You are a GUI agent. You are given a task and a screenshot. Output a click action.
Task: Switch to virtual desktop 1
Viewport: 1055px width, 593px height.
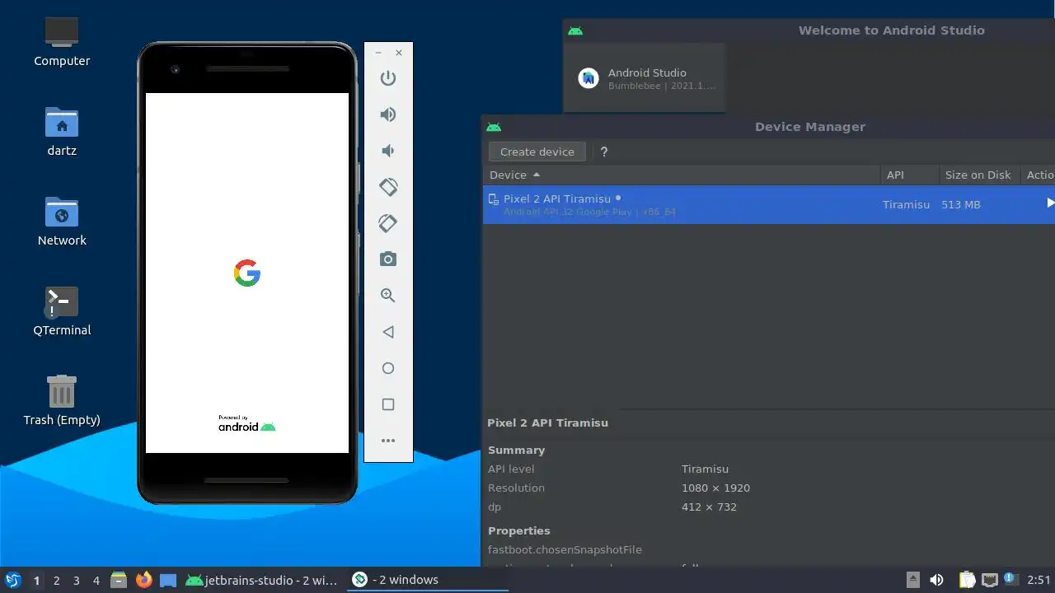click(36, 580)
